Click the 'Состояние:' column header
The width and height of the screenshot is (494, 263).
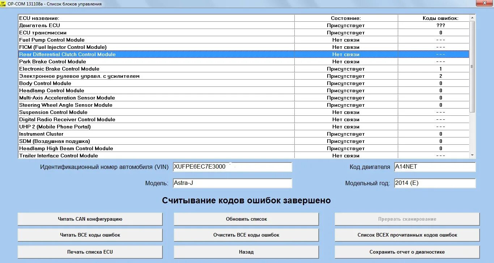[346, 18]
